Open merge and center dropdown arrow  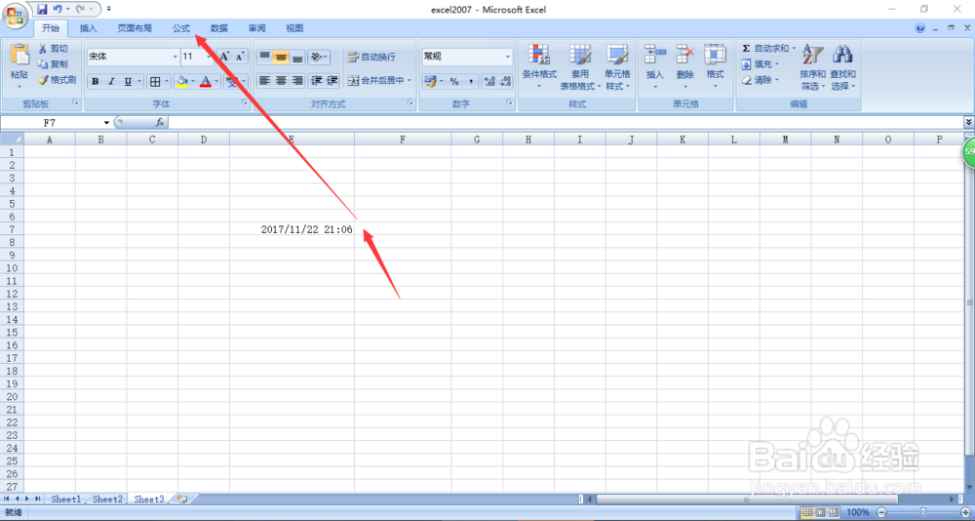pos(409,80)
